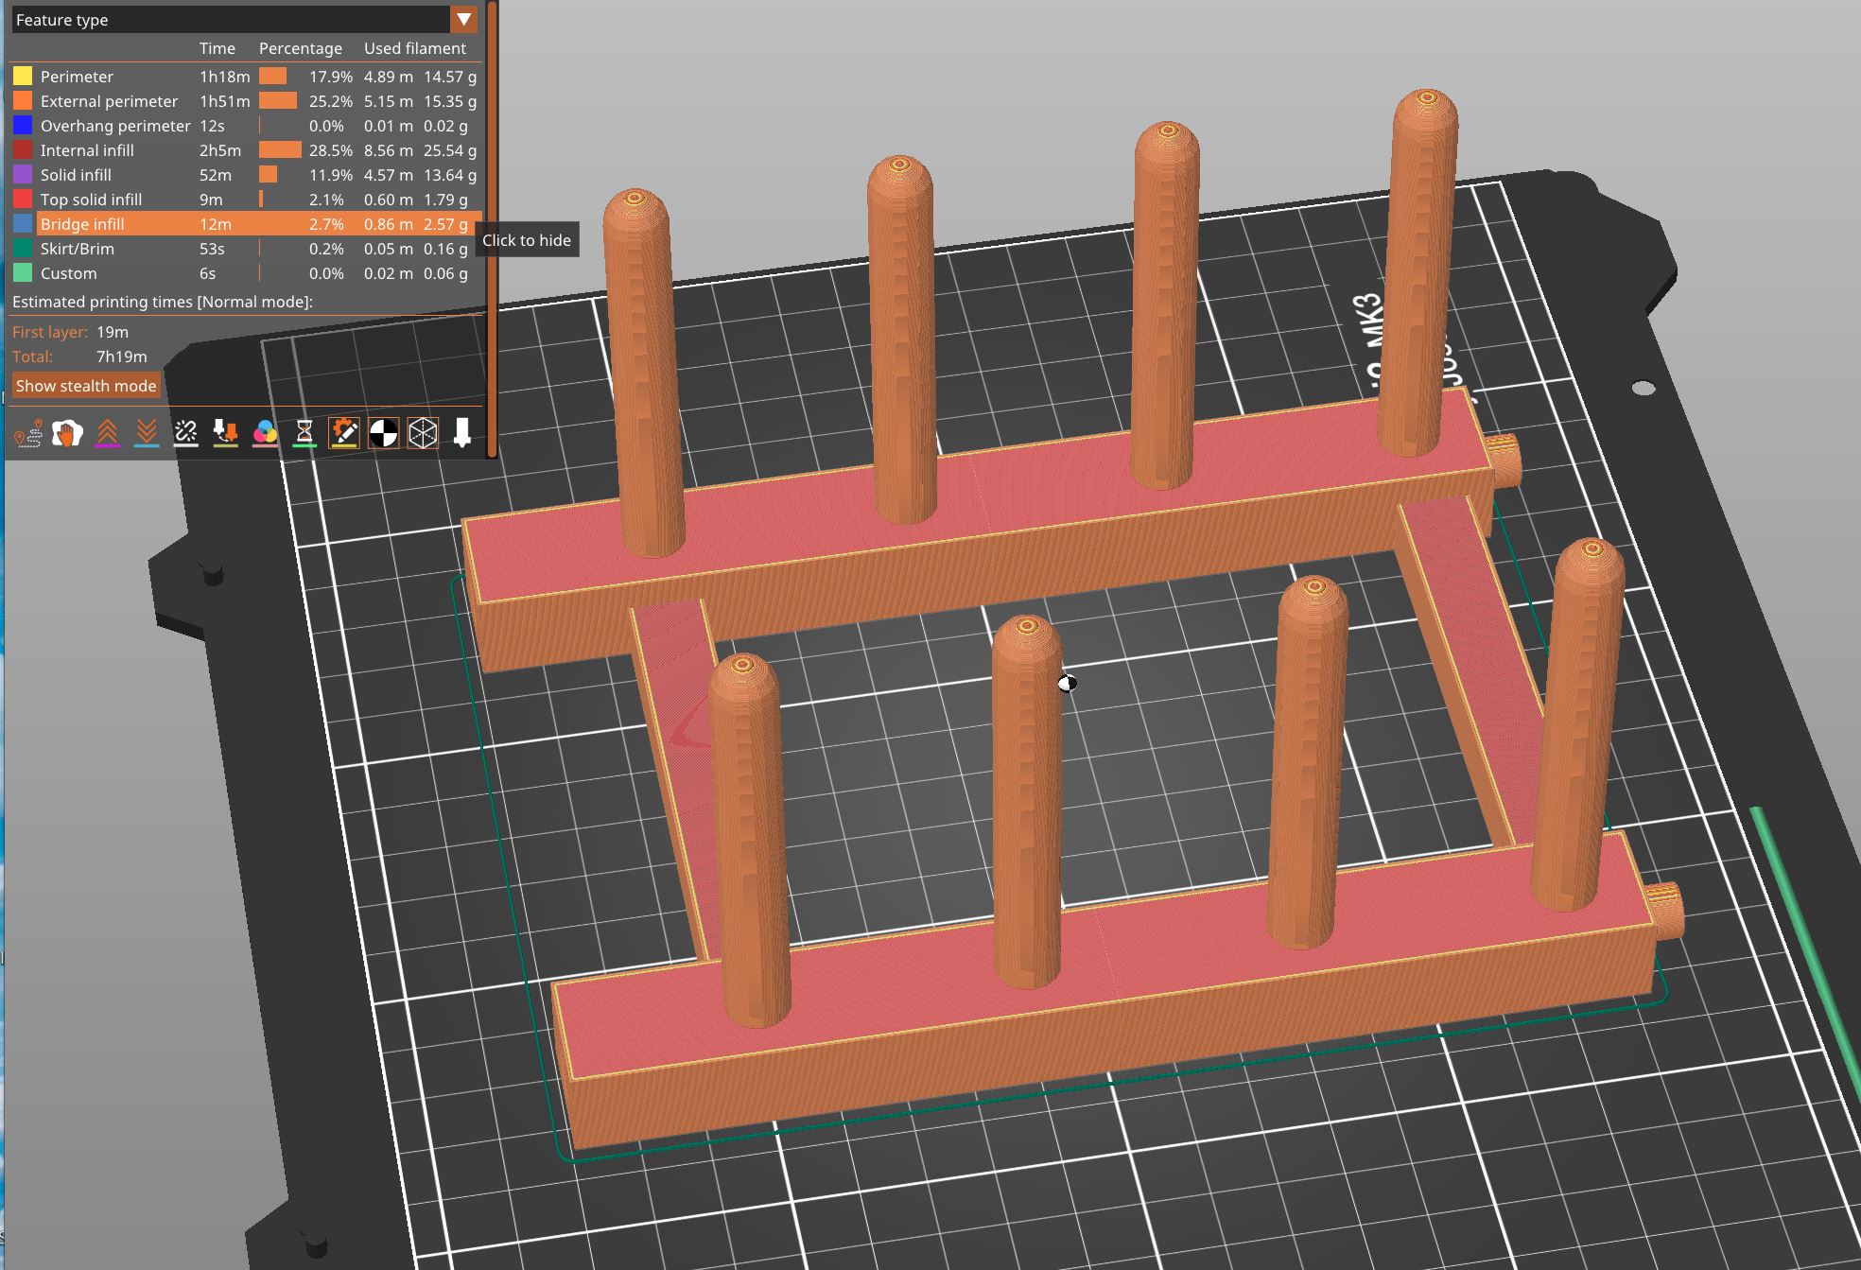
Task: Show retractions on the print preview
Action: pyautogui.click(x=109, y=434)
